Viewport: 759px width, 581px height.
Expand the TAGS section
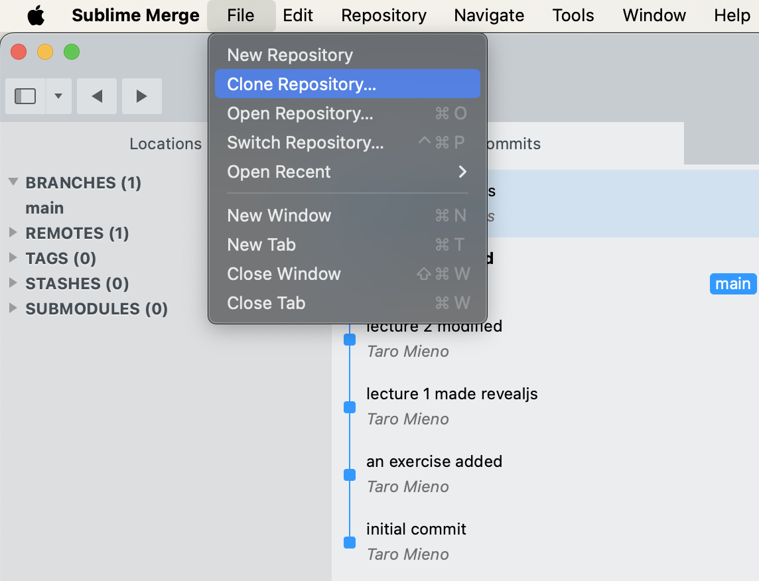pyautogui.click(x=13, y=258)
